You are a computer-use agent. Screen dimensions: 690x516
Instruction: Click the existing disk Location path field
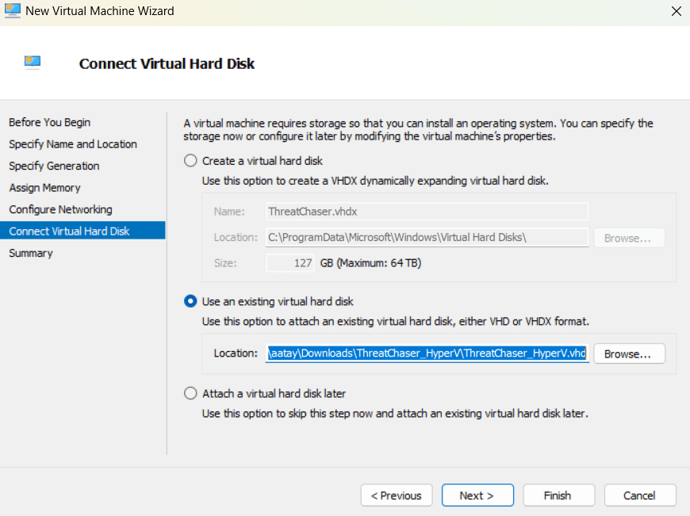click(x=427, y=354)
